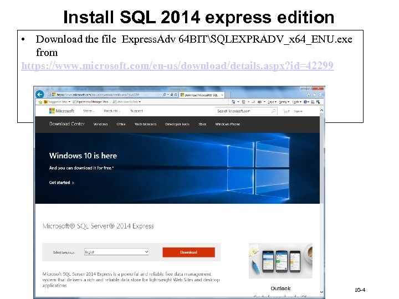Expand the Store menu in Microsoft header
399x299 pixels.
(89, 111)
